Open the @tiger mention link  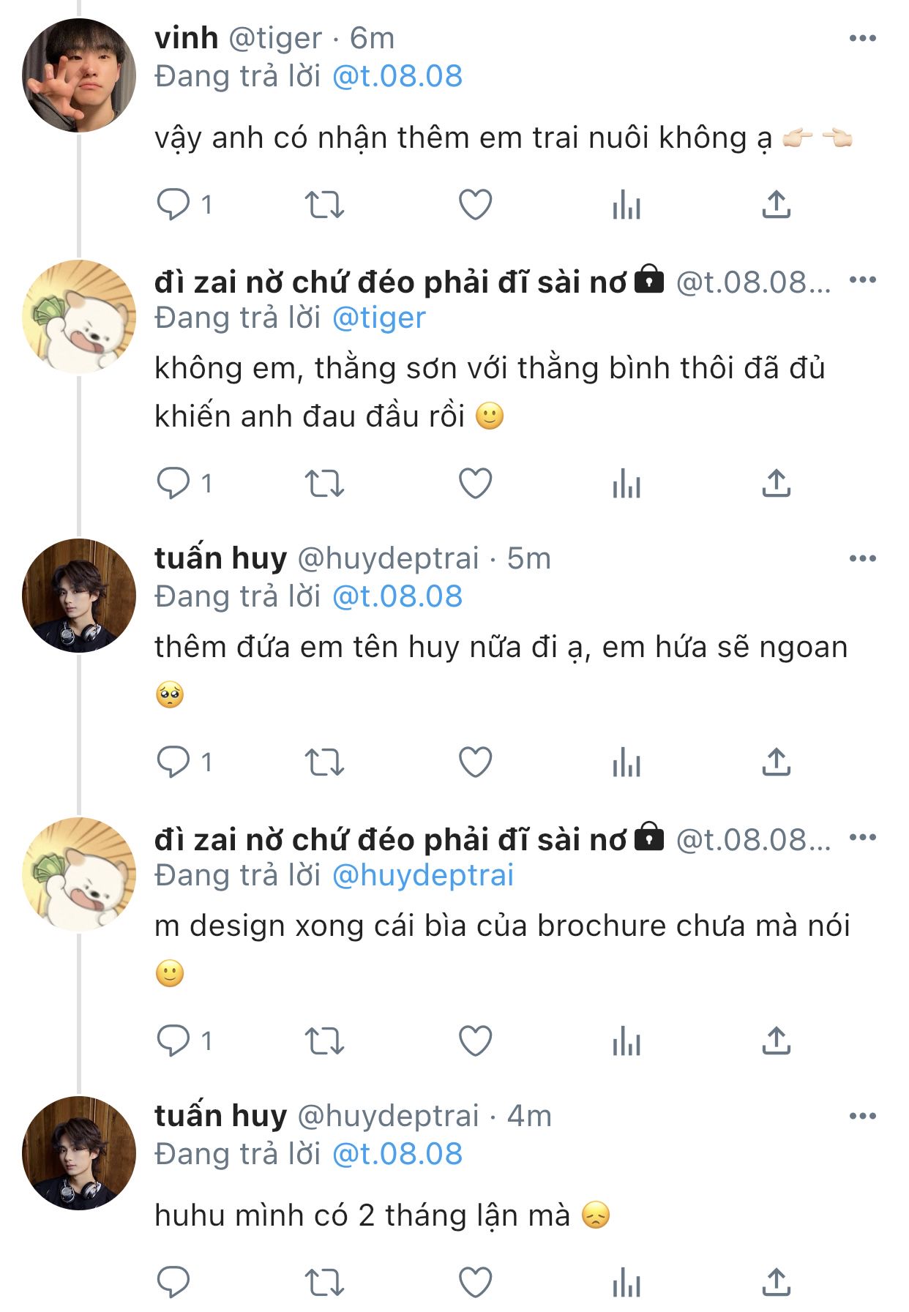point(379,318)
